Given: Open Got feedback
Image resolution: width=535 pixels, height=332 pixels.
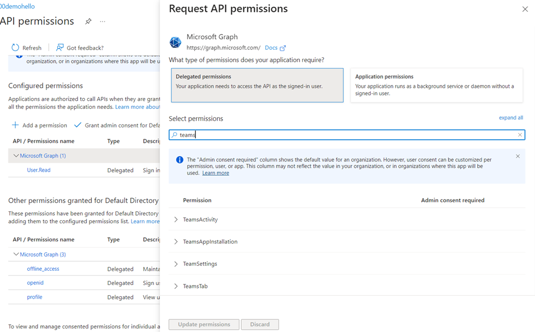Looking at the screenshot, I should pyautogui.click(x=80, y=48).
